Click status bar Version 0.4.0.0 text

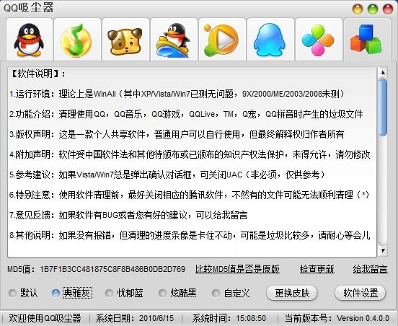(x=363, y=318)
